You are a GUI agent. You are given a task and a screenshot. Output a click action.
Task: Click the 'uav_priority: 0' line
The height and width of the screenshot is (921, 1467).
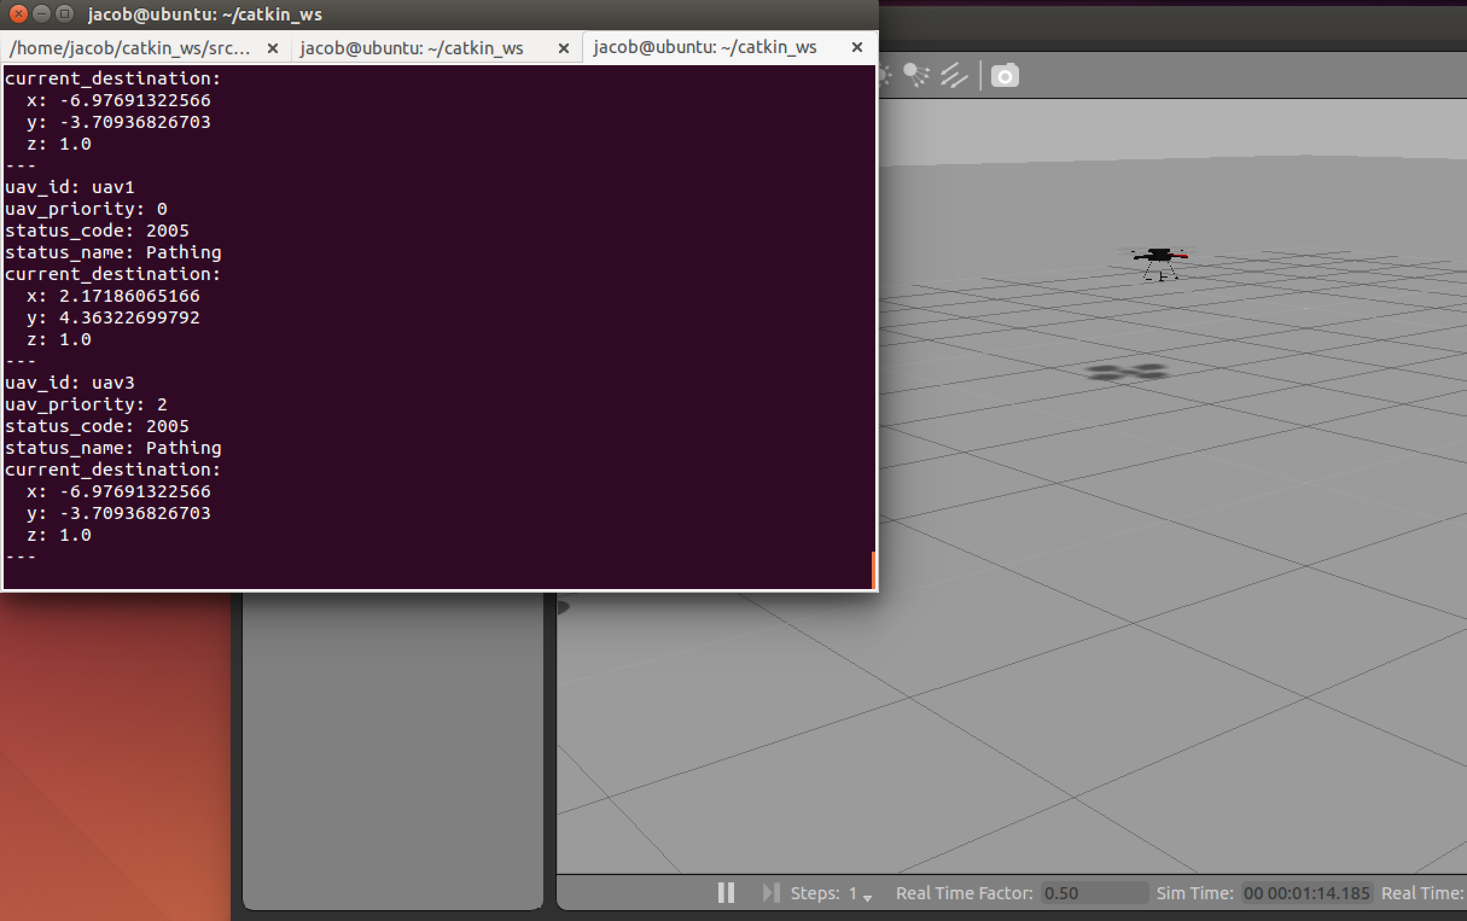86,209
